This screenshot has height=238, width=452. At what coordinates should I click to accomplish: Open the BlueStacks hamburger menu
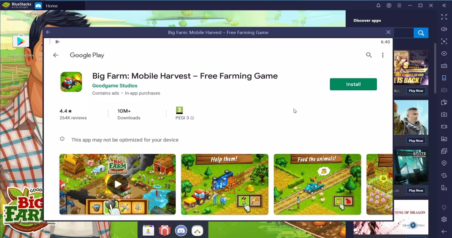[399, 5]
